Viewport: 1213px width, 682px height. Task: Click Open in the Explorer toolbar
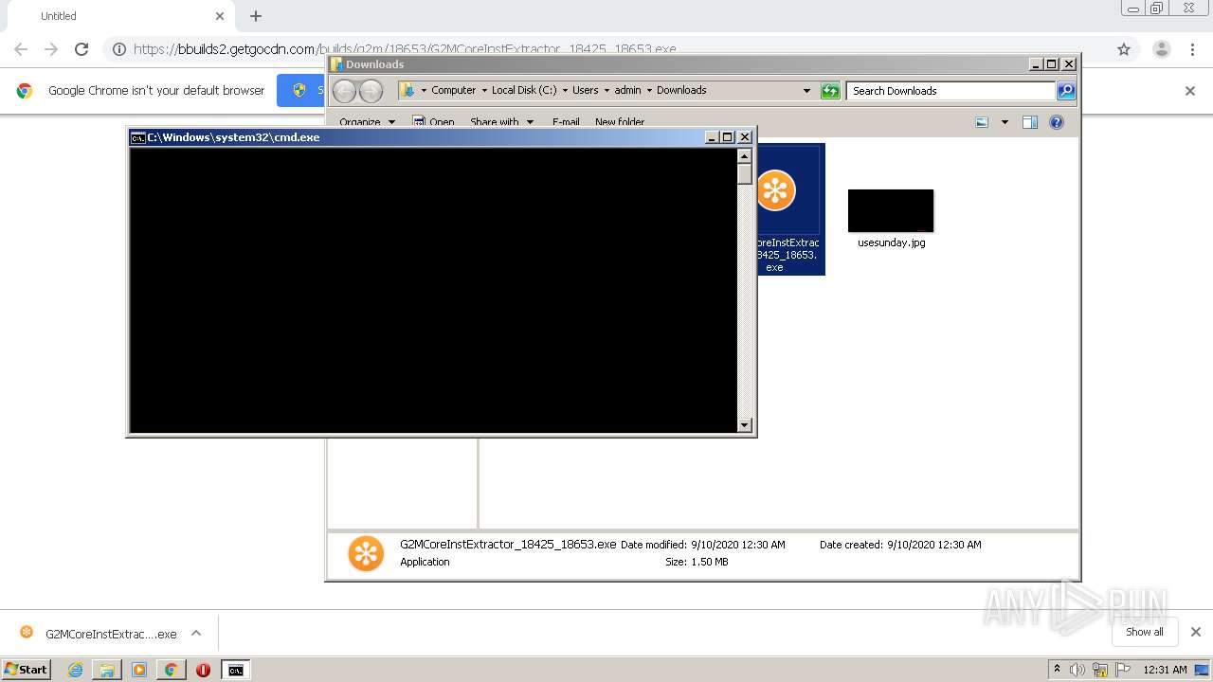(x=433, y=122)
